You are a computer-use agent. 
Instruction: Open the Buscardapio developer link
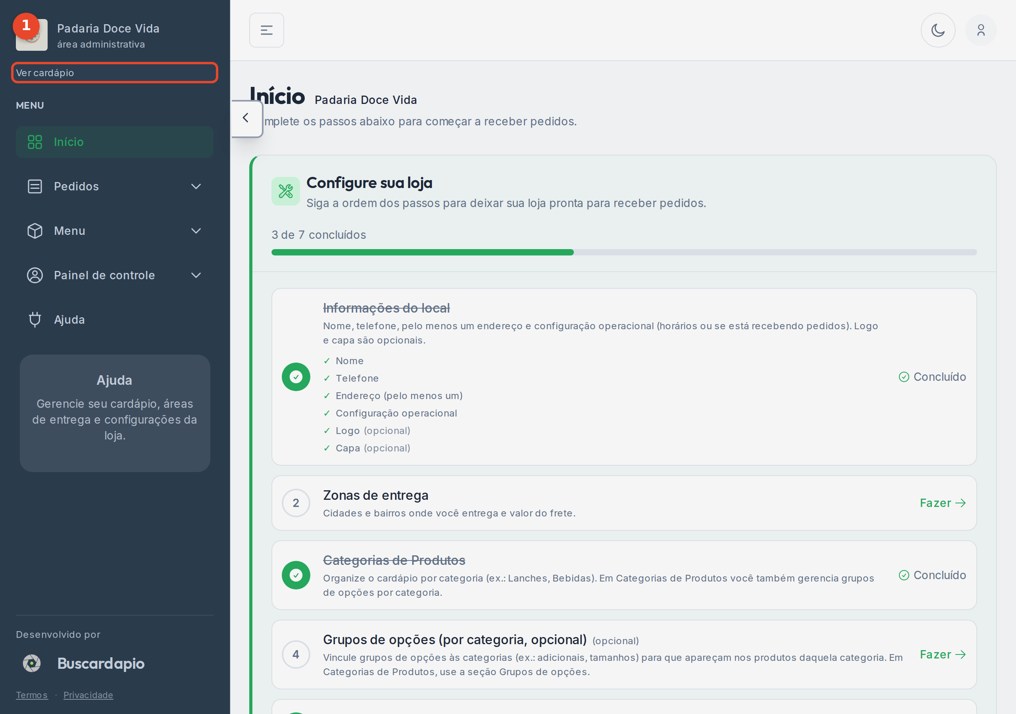(x=101, y=663)
